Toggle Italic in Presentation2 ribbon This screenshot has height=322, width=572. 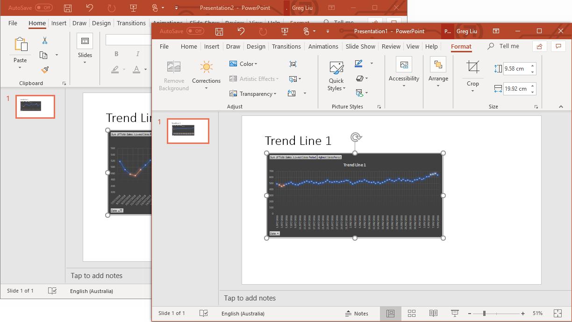coord(137,54)
